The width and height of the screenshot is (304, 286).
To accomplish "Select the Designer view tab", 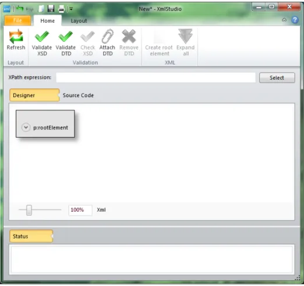I will [34, 95].
